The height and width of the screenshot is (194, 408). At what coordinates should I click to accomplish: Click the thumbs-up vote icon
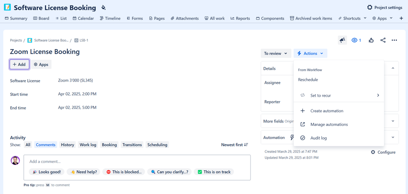pos(371,40)
